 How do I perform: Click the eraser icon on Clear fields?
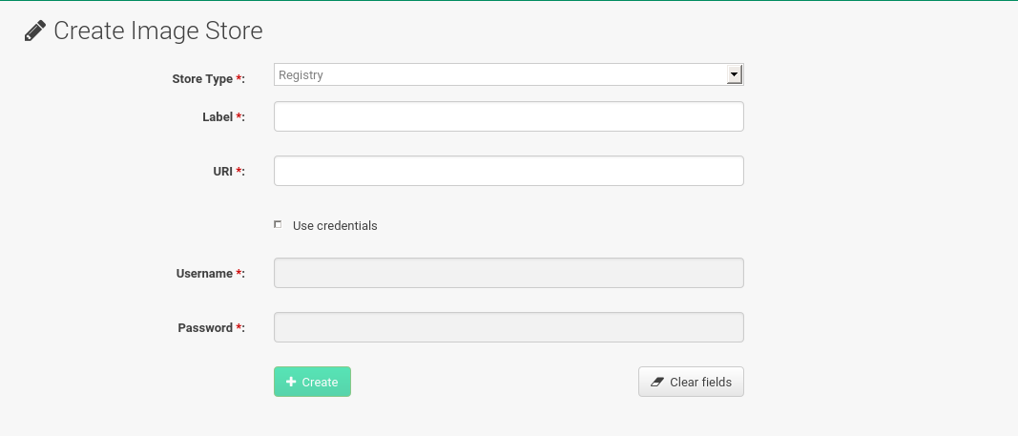pos(656,382)
